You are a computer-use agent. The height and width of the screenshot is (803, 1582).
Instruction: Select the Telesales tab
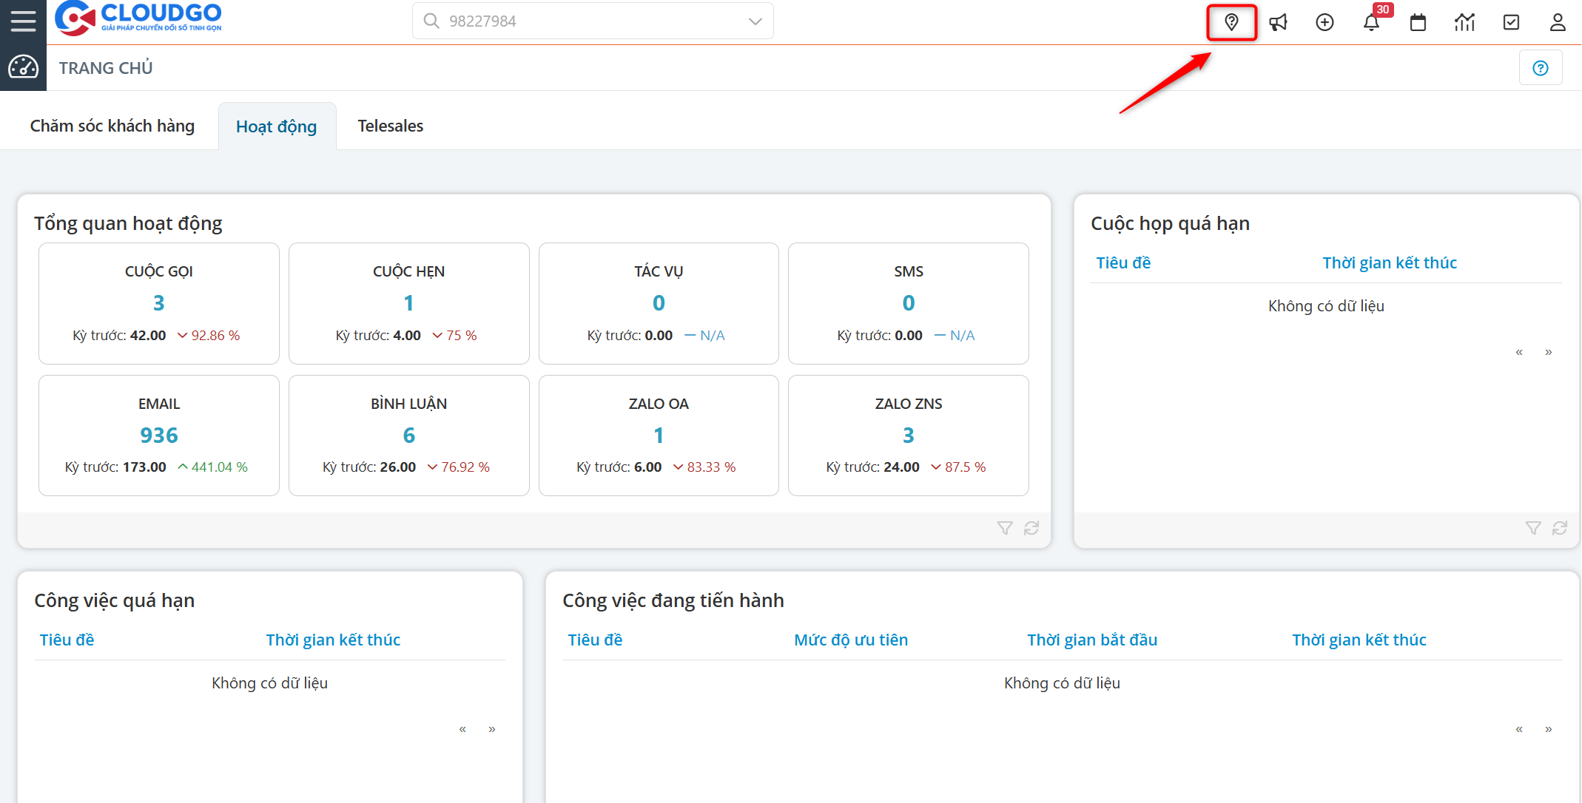click(390, 126)
